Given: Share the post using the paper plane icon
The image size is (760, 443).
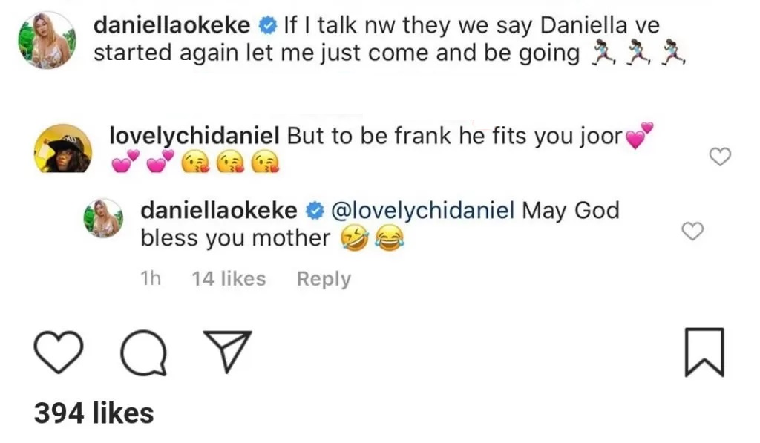Looking at the screenshot, I should pyautogui.click(x=228, y=351).
